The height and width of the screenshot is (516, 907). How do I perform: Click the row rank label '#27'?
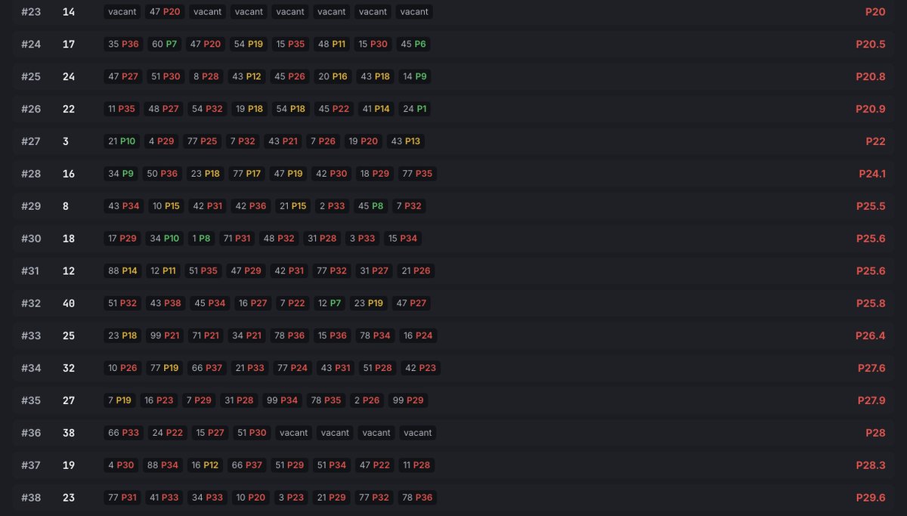click(x=31, y=141)
